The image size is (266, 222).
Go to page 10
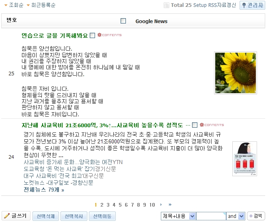pos(152,205)
